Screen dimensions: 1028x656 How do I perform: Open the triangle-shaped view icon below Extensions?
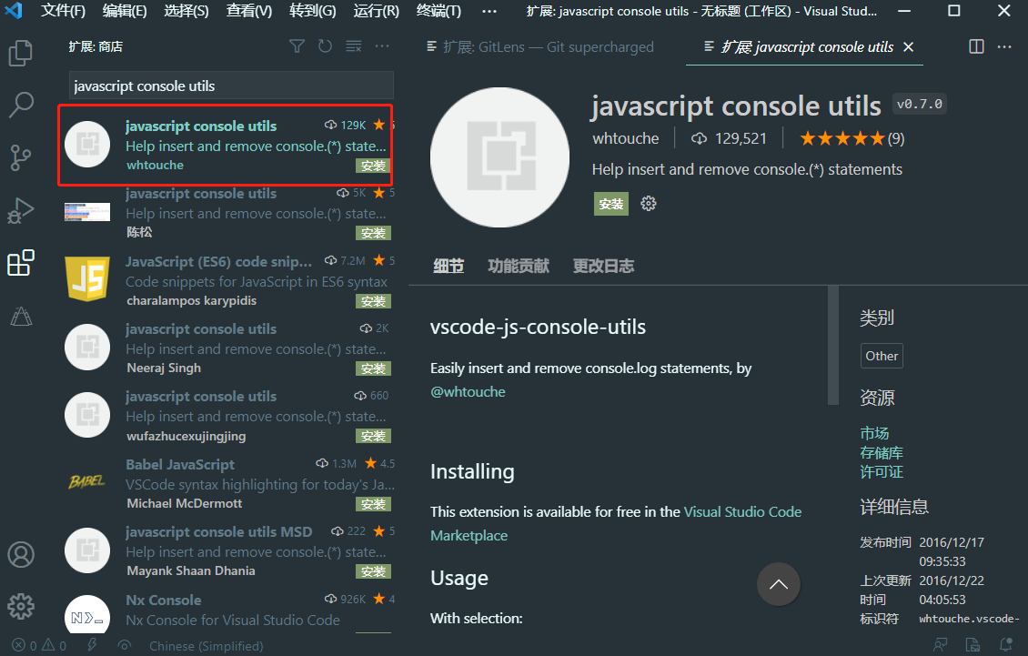[20, 317]
